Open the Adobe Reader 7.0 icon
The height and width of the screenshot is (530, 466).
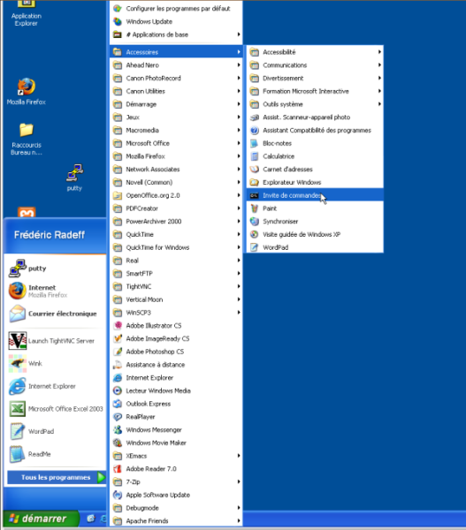pos(118,469)
